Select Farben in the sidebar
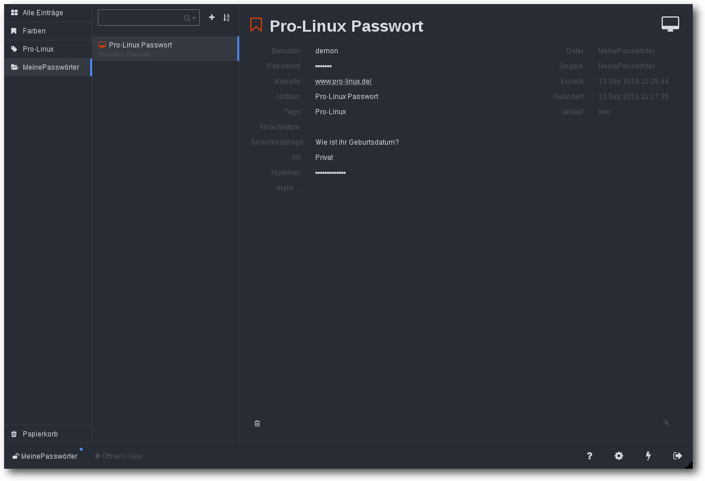Viewport: 705px width, 481px height. (48, 31)
